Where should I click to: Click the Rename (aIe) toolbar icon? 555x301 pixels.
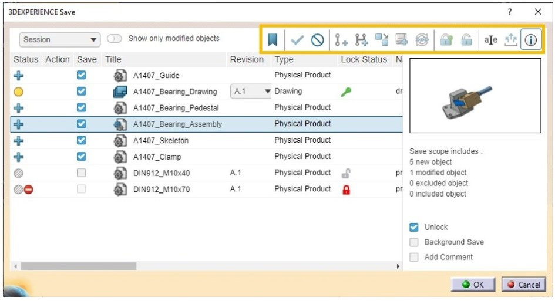(490, 40)
